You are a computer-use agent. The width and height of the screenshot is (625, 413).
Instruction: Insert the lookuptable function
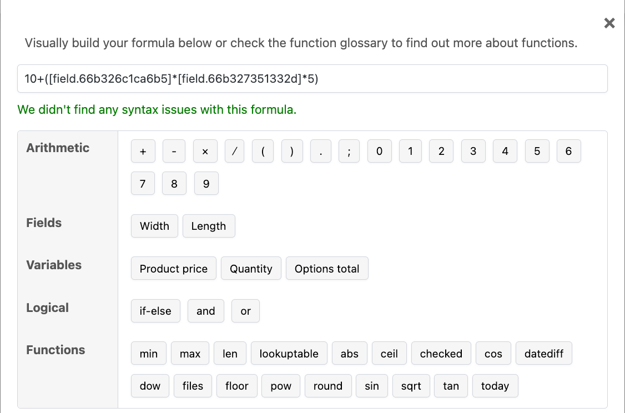(289, 353)
